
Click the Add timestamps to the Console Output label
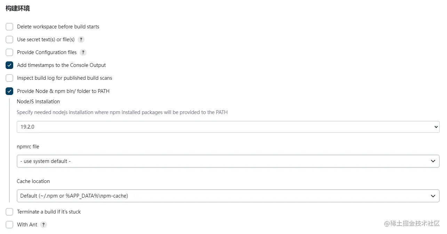click(61, 65)
